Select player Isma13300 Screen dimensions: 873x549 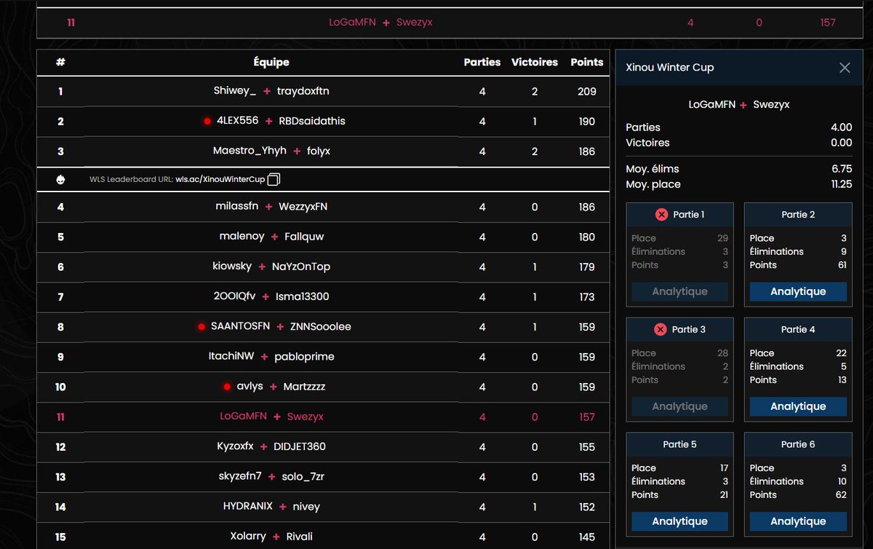click(303, 296)
